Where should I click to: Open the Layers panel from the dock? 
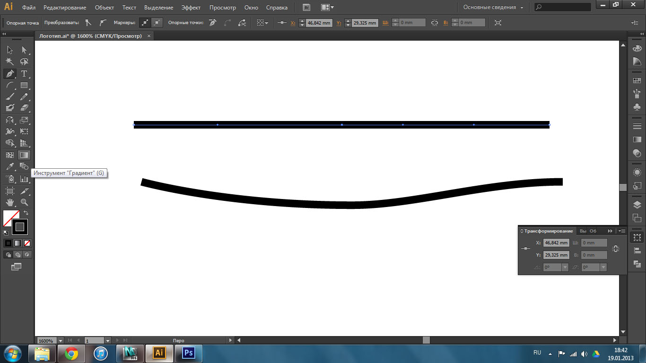coord(637,205)
